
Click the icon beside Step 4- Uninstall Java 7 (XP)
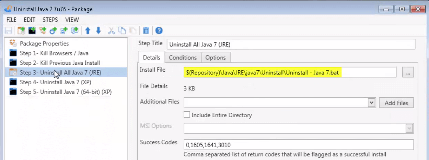click(13, 82)
